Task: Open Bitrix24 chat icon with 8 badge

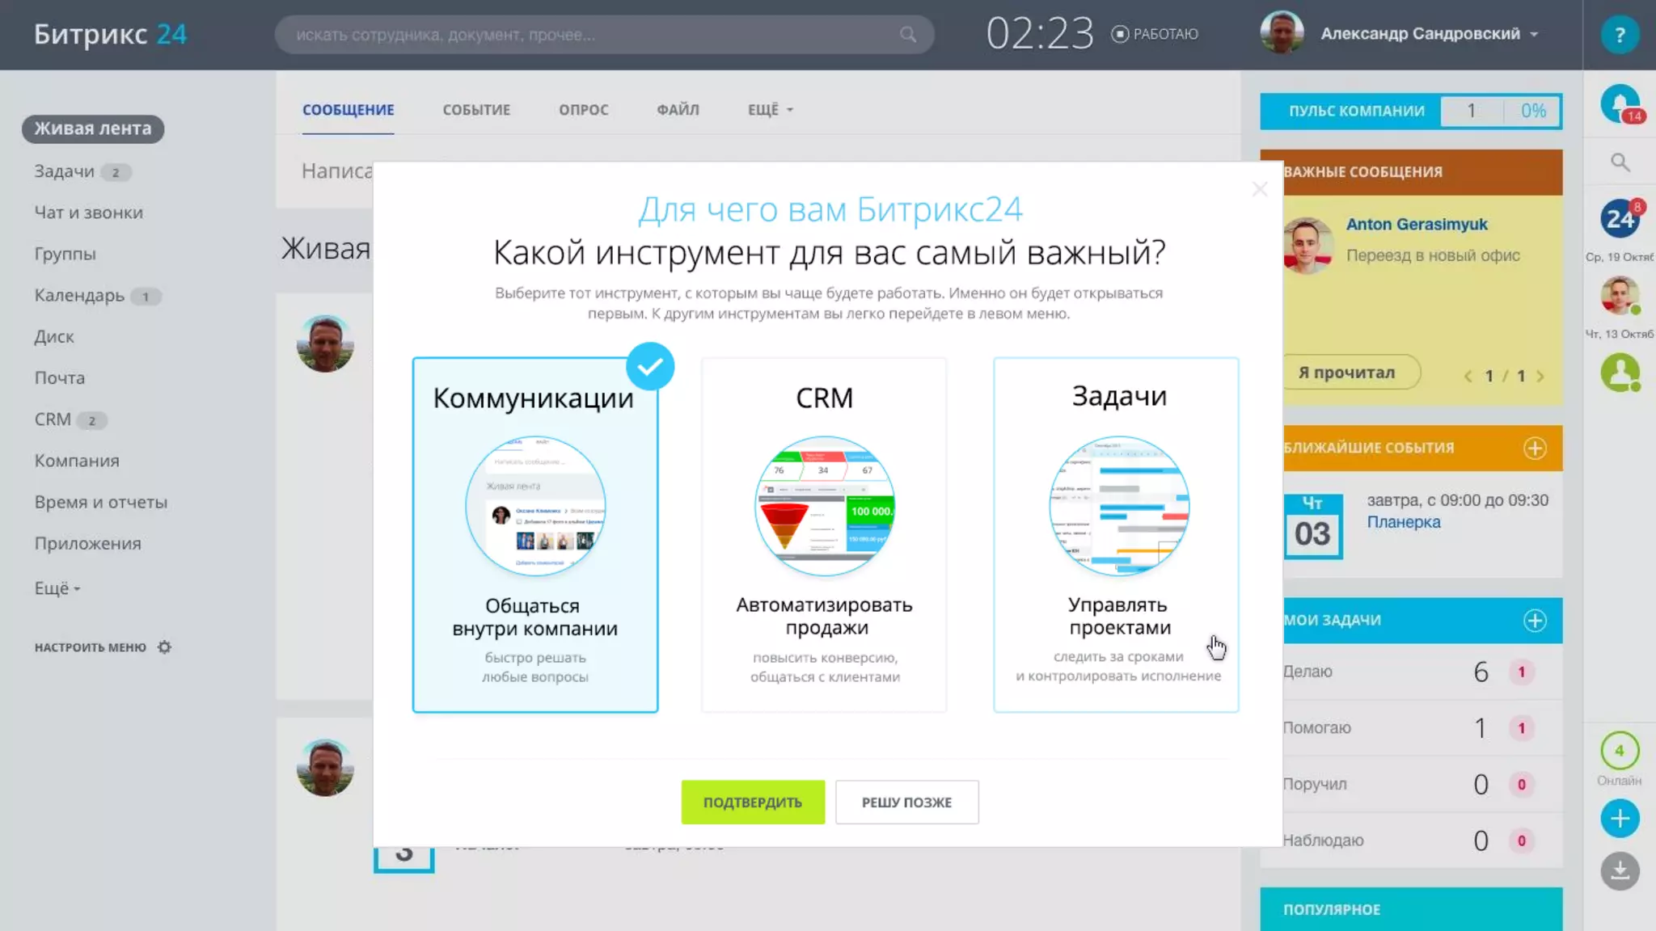Action: point(1620,218)
